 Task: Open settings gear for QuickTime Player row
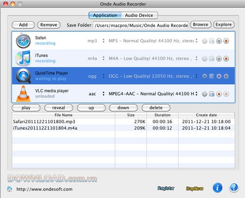(x=204, y=76)
